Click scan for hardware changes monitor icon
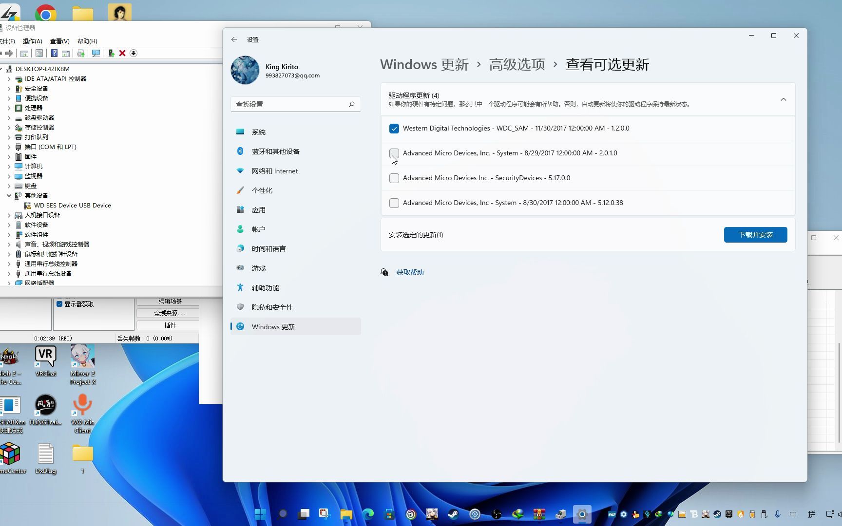This screenshot has height=526, width=842. click(96, 53)
